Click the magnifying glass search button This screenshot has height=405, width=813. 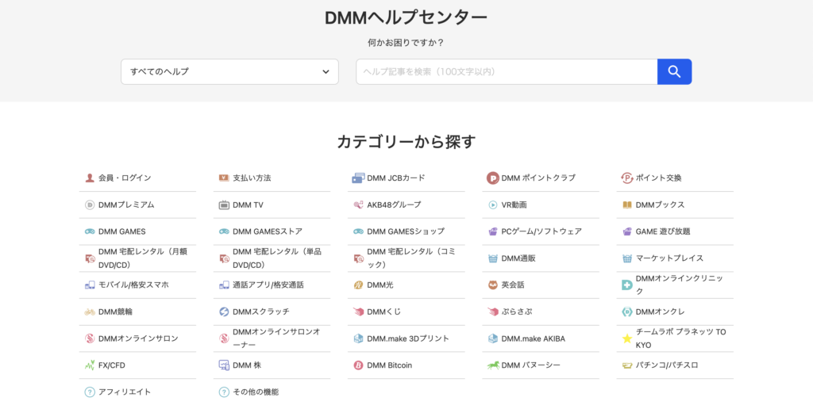pos(674,71)
